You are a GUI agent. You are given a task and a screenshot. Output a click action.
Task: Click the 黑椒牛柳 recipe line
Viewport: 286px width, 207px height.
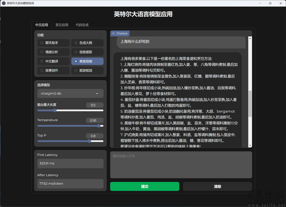point(179,126)
